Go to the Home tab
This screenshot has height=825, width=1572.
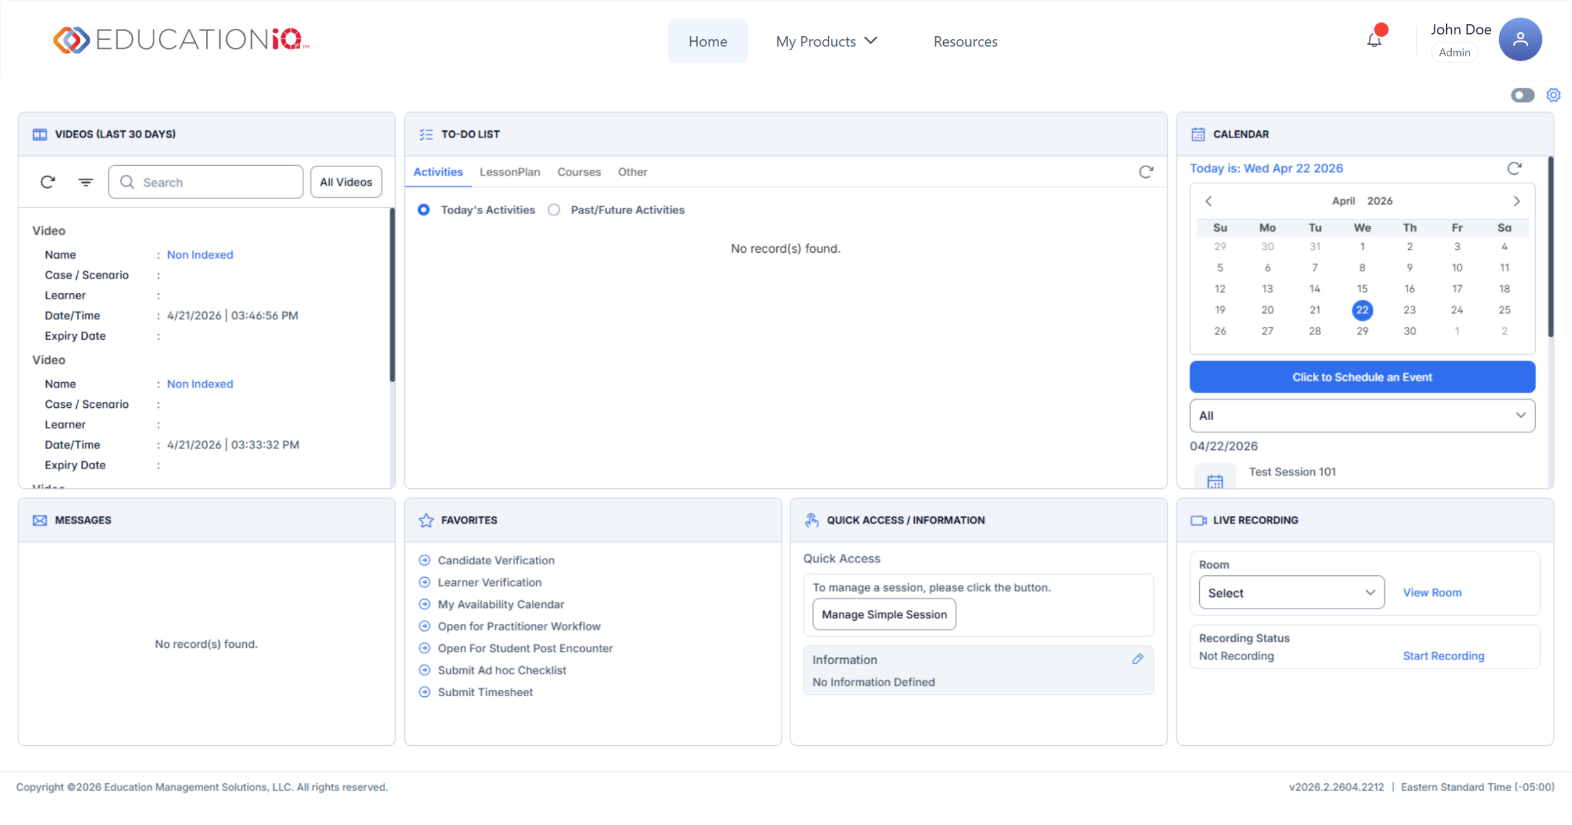pos(707,41)
